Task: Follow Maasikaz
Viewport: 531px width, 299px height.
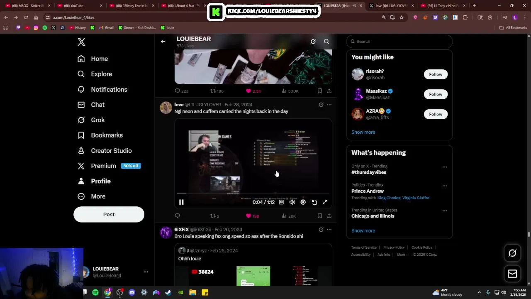Action: (x=436, y=94)
